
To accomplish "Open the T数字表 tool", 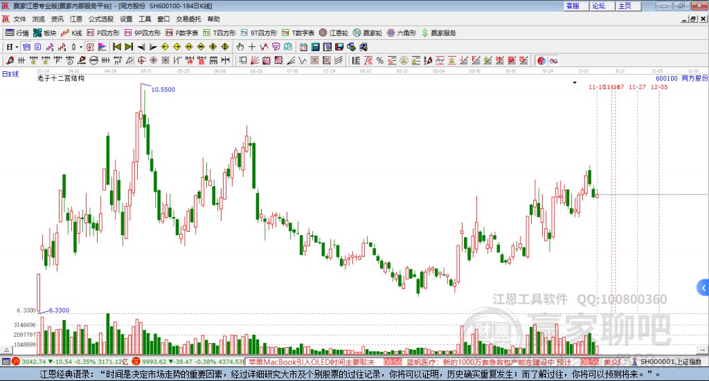I will click(x=298, y=33).
